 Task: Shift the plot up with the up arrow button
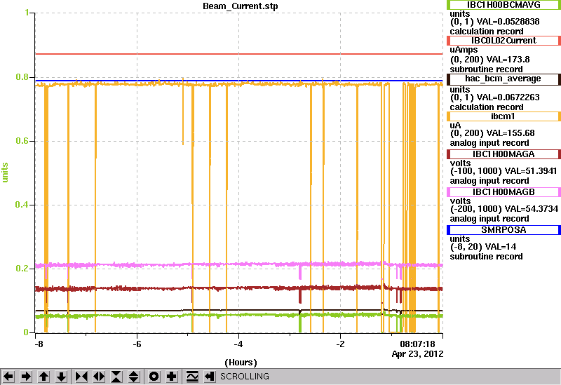[43, 377]
